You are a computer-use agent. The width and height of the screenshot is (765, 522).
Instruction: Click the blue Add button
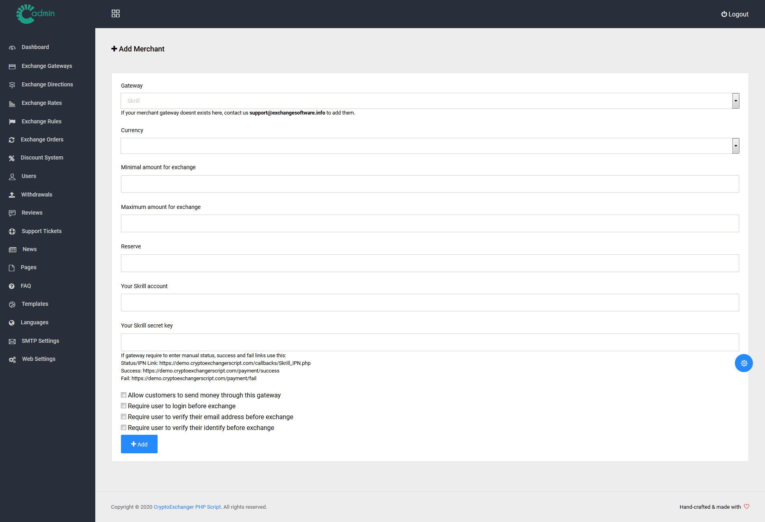(x=139, y=444)
